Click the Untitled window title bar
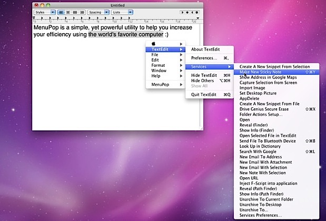The width and height of the screenshot is (326, 221). pyautogui.click(x=117, y=5)
